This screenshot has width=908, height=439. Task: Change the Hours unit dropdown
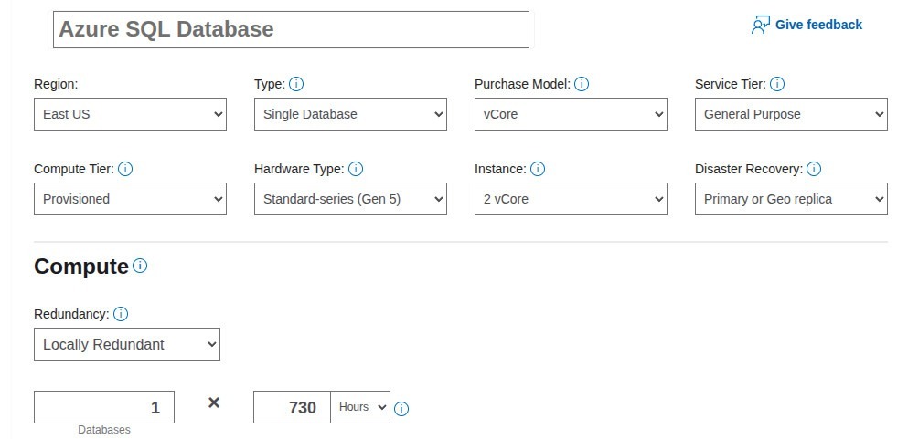point(363,407)
